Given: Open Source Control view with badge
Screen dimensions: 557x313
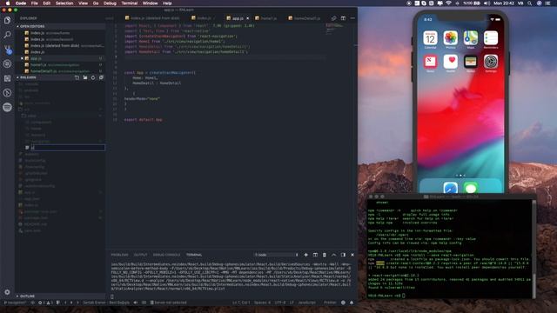Looking at the screenshot, I should coord(7,49).
